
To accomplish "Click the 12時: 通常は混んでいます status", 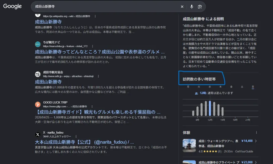I will tap(214, 93).
